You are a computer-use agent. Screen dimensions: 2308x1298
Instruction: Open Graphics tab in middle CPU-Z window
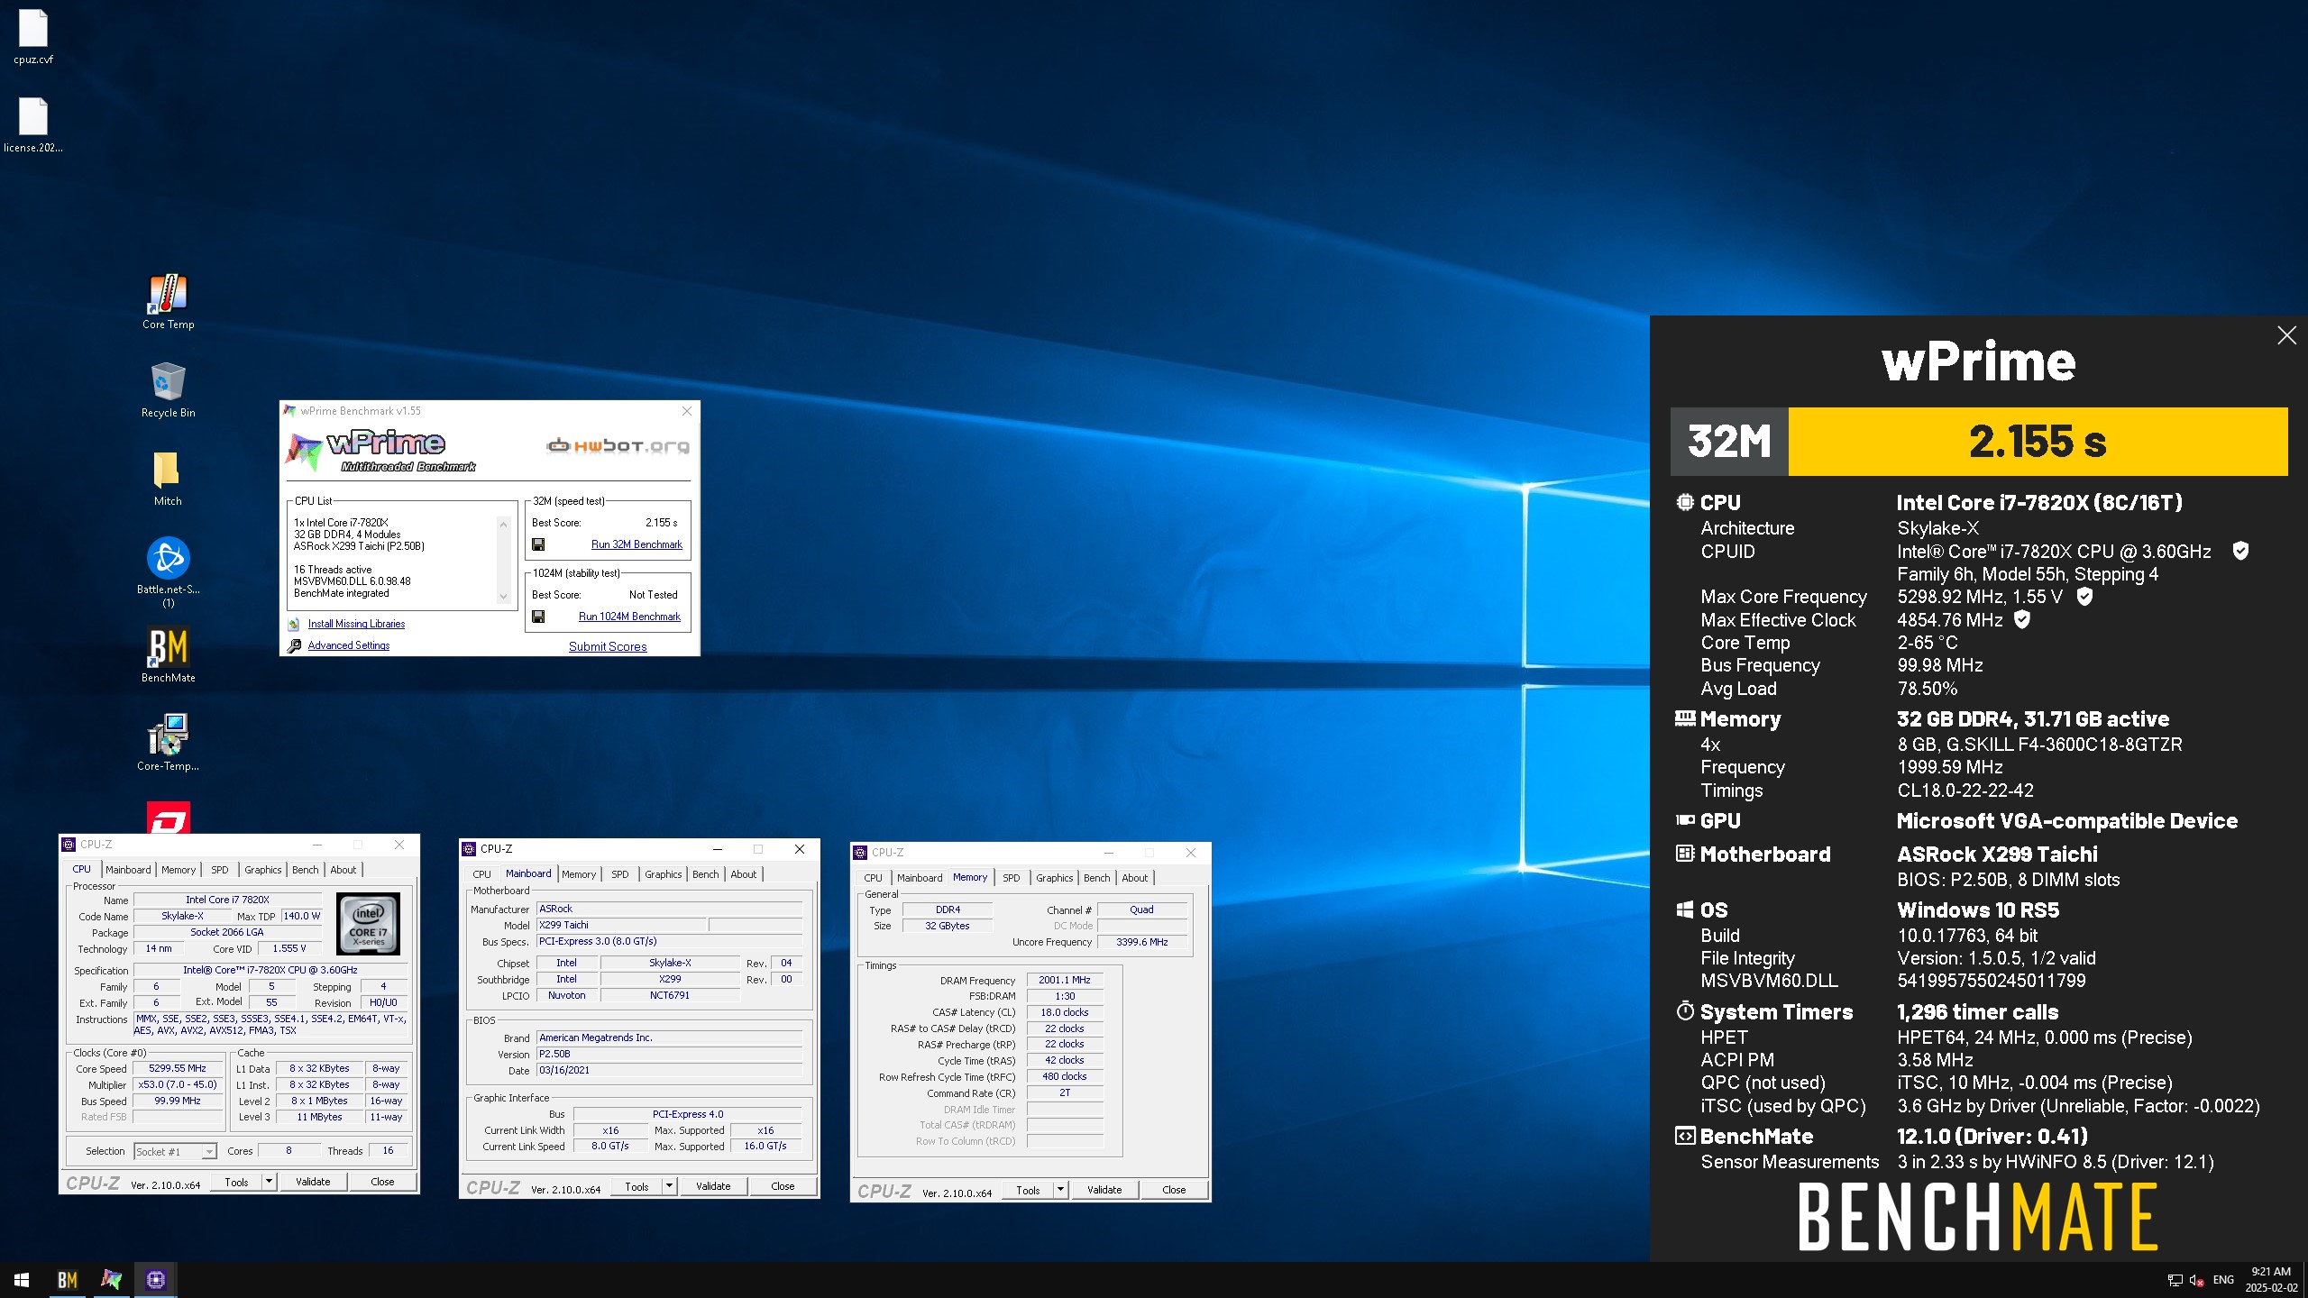tap(663, 874)
